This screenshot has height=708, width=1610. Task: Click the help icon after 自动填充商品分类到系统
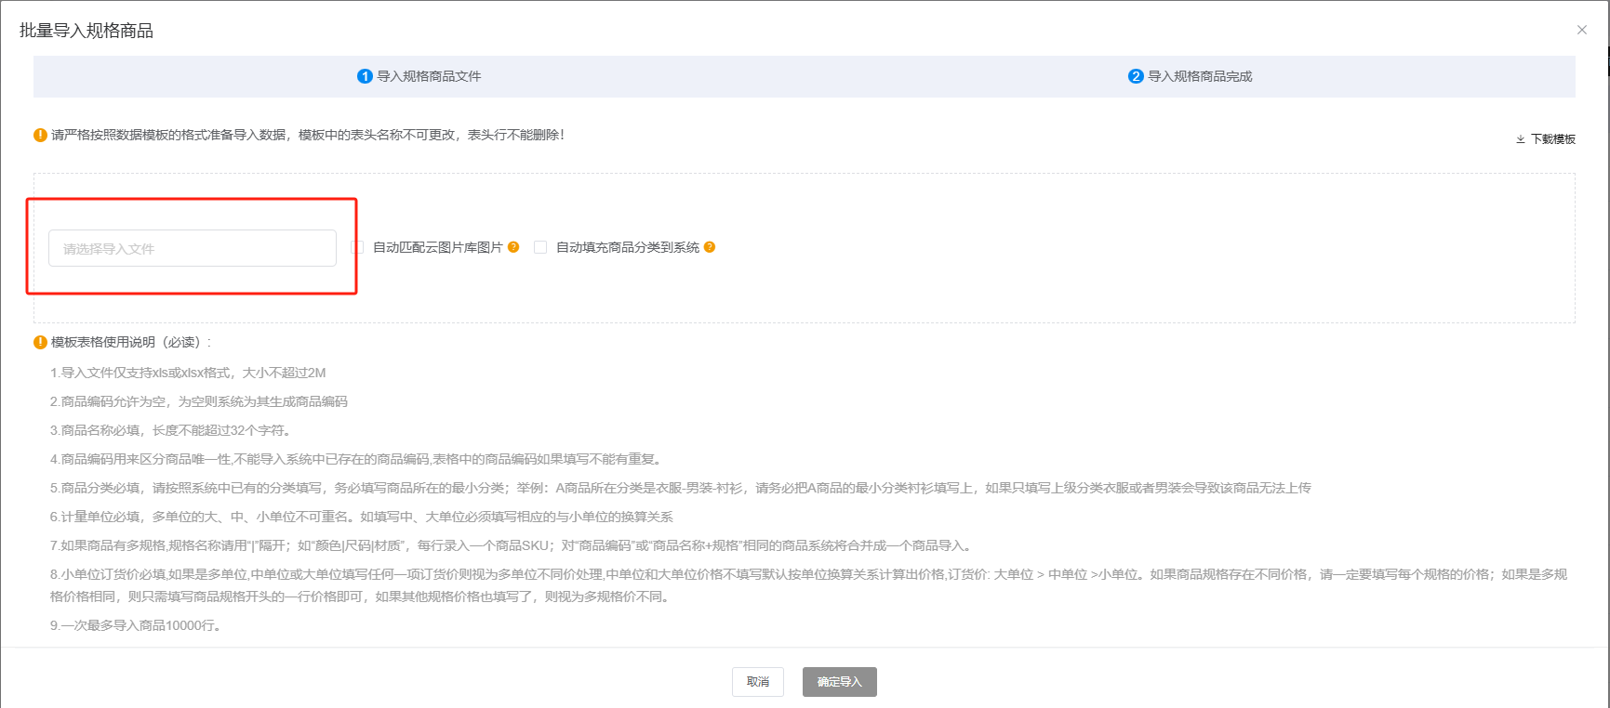coord(710,247)
